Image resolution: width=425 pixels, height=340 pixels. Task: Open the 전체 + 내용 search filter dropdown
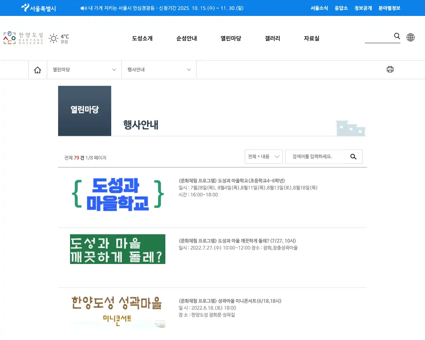click(263, 156)
